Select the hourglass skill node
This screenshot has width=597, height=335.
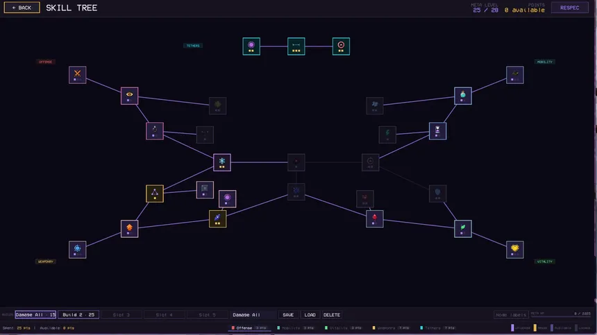coord(437,131)
